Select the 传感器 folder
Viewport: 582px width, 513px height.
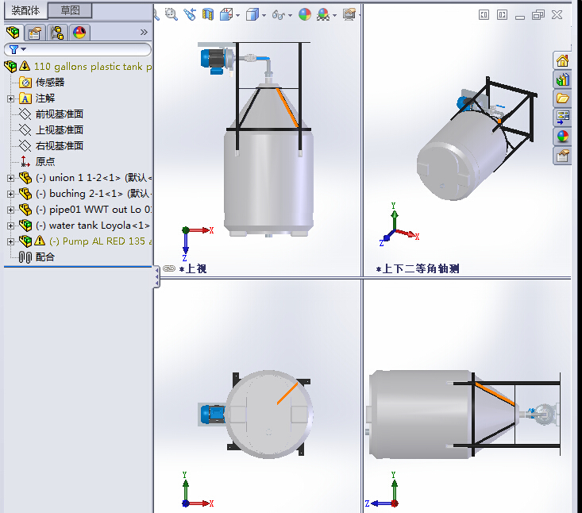tap(50, 82)
